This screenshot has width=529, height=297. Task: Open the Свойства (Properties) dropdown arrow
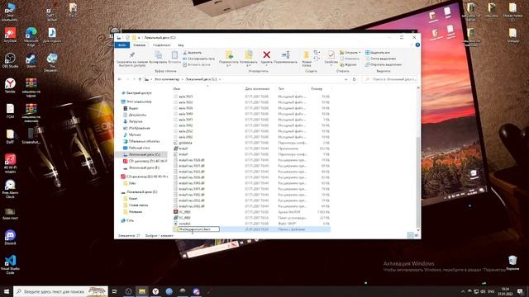(x=331, y=65)
